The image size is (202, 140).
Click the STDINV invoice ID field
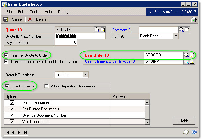point(164,62)
